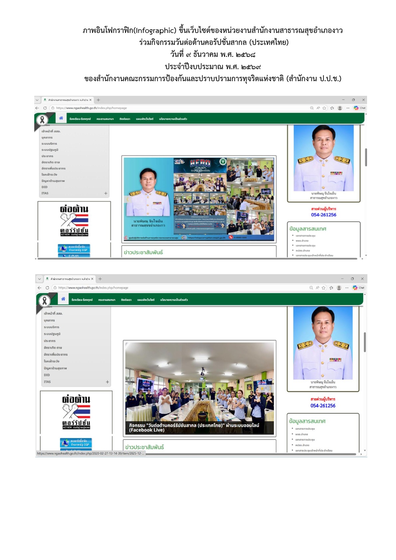Viewport: 396px width, 560px height.
Task: Click the บุคลากร sidebar link in the top screenshot
Action: pyautogui.click(x=47, y=137)
